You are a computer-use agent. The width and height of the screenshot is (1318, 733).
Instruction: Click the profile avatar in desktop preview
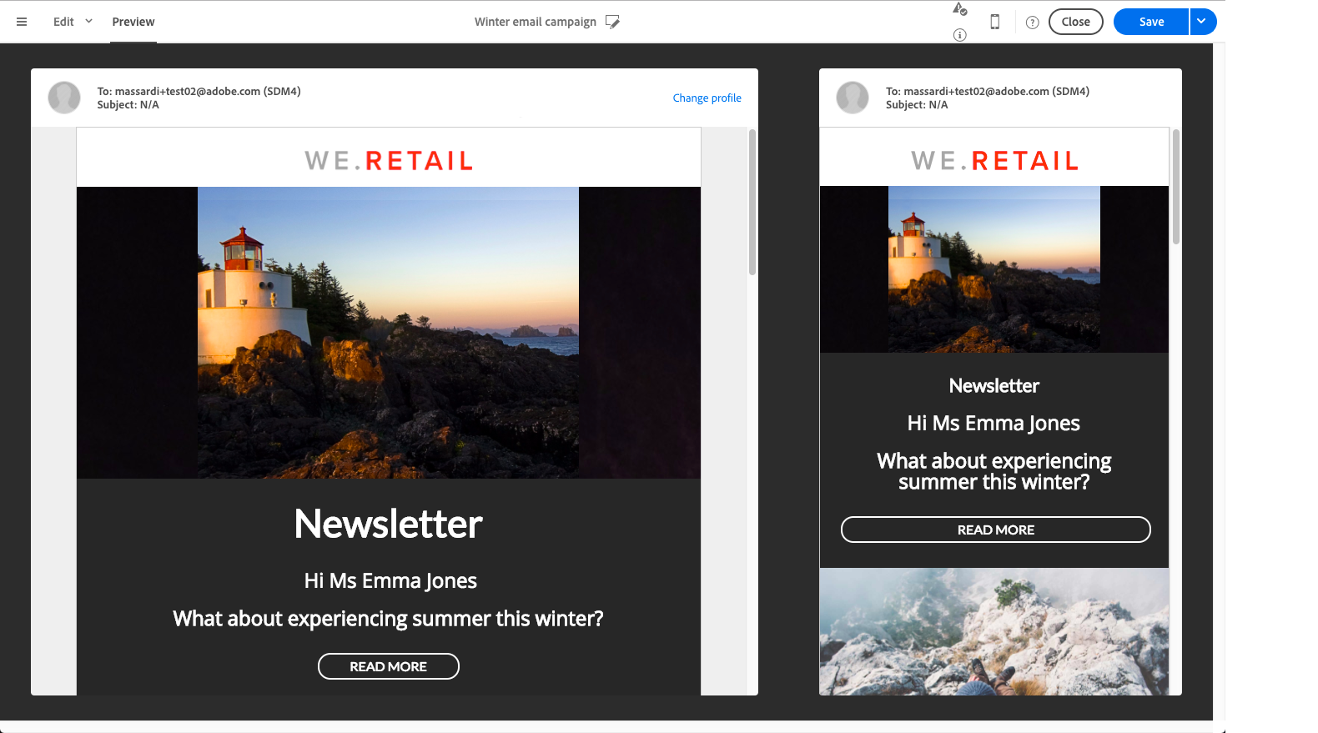click(x=64, y=98)
